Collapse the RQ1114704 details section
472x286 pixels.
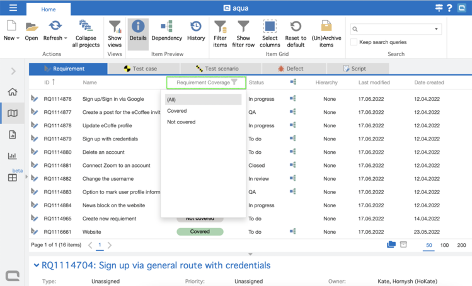tap(36, 266)
